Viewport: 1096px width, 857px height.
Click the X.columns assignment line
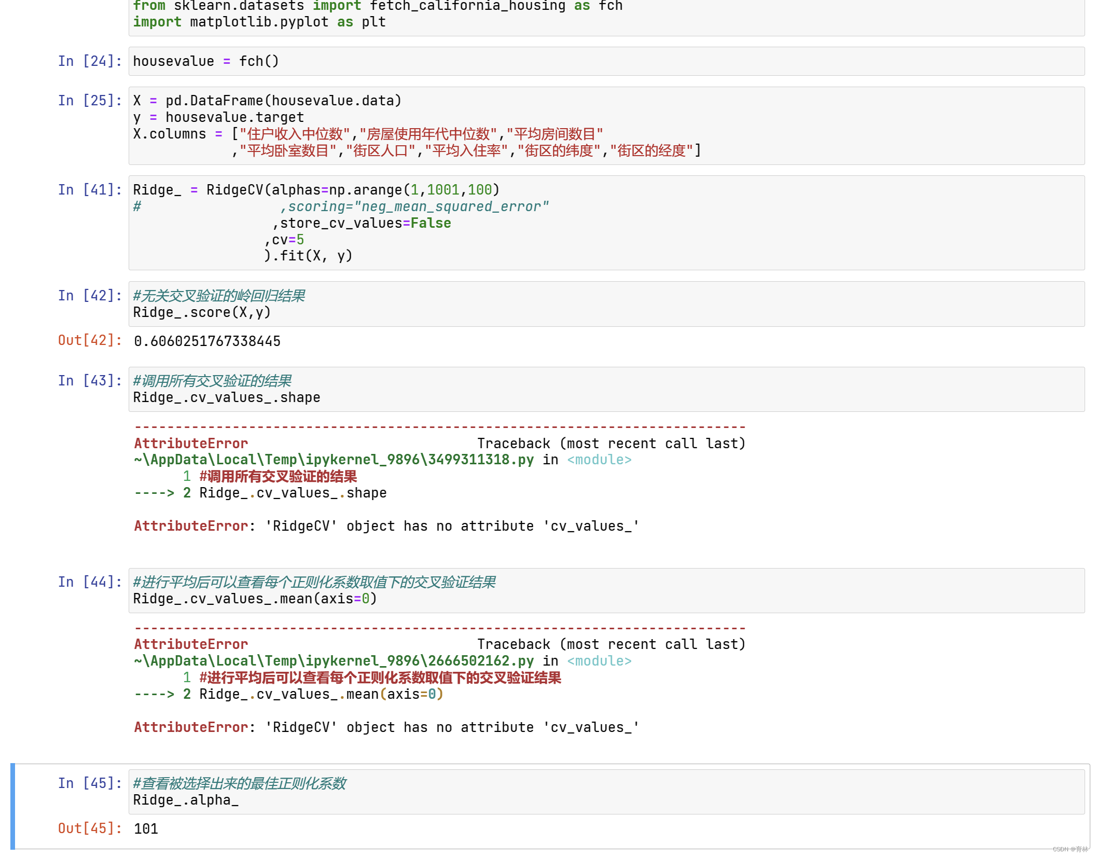tap(368, 134)
